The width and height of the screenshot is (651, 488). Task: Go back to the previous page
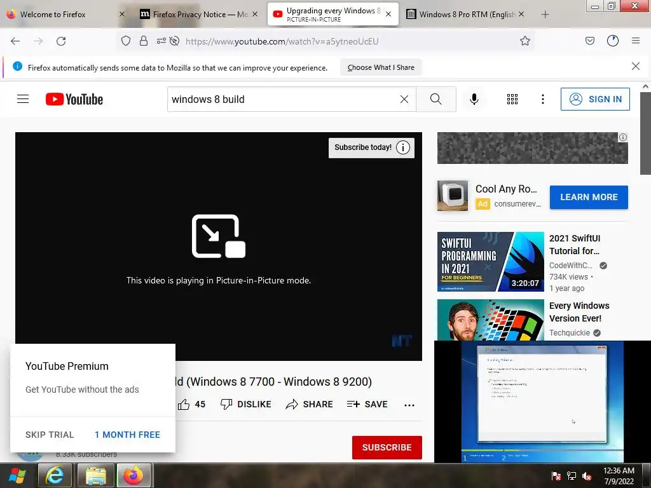[15, 41]
